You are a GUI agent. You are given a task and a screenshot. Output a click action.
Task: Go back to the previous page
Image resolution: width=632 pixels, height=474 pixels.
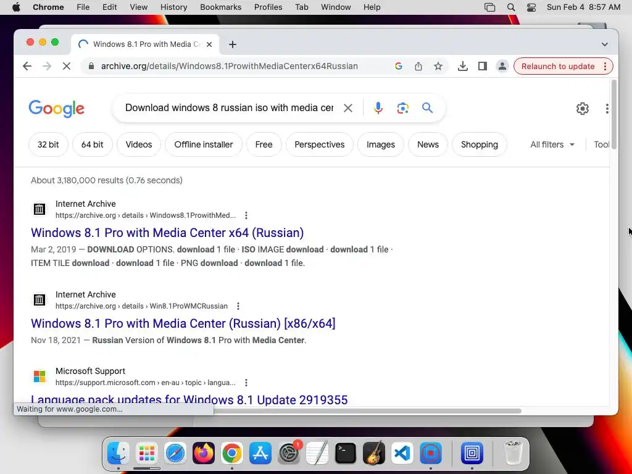click(x=27, y=66)
